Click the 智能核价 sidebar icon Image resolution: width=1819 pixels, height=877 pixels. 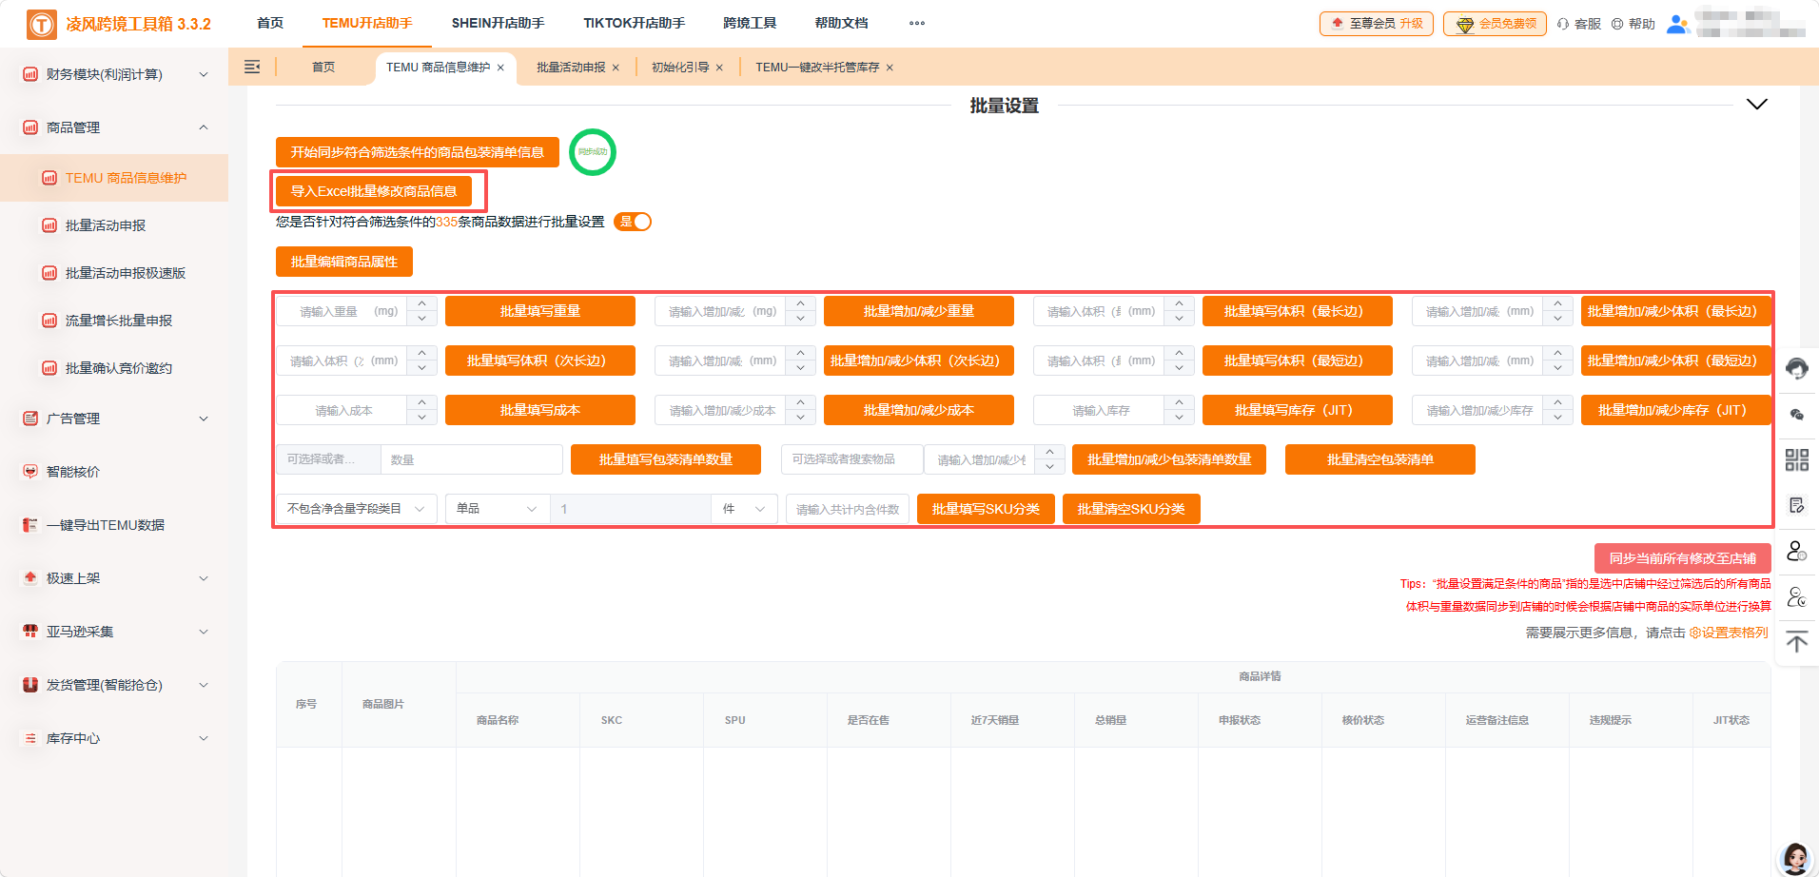point(29,471)
